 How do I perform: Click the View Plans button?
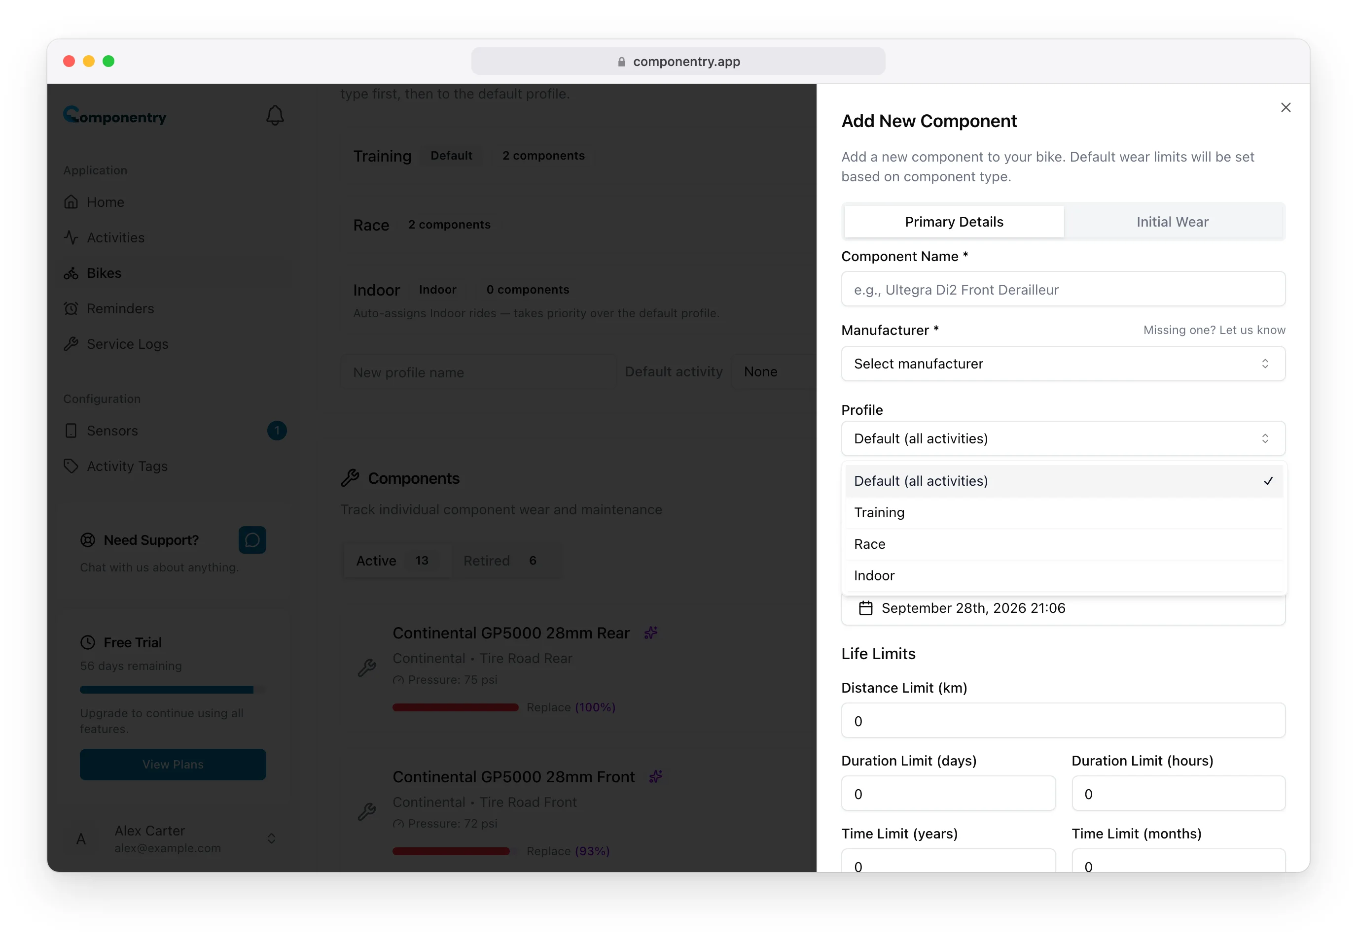pyautogui.click(x=173, y=764)
